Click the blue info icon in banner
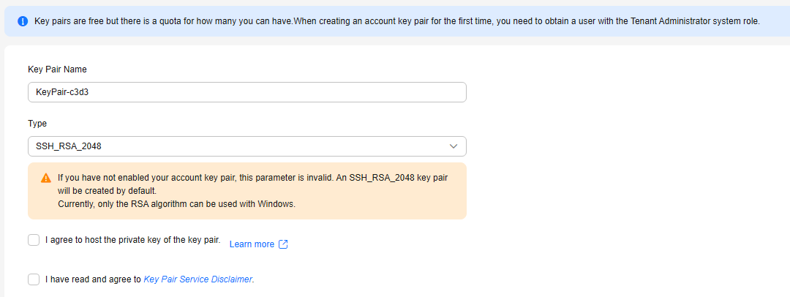790x297 pixels. [22, 21]
